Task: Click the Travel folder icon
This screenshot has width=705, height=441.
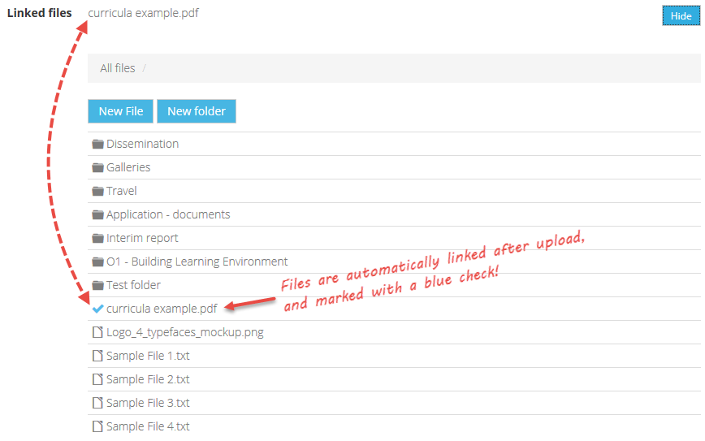Action: click(x=97, y=191)
